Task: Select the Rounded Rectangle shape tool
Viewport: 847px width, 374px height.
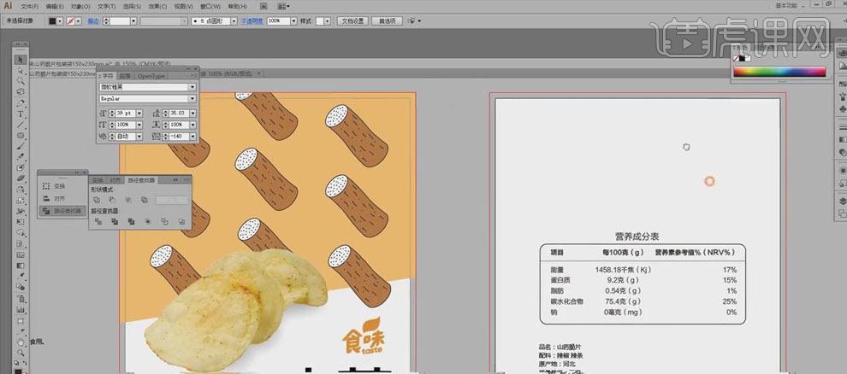Action: tap(21, 135)
